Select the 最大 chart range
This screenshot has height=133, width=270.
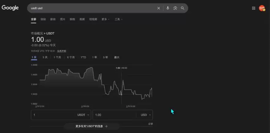point(117,57)
